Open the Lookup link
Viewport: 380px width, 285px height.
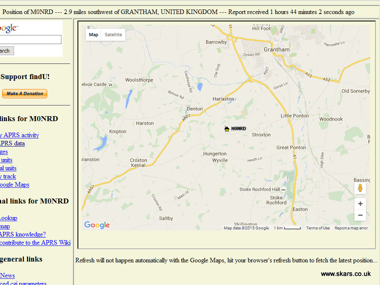pyautogui.click(x=9, y=218)
